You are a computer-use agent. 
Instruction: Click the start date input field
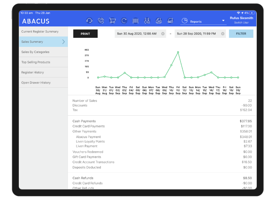(138, 34)
